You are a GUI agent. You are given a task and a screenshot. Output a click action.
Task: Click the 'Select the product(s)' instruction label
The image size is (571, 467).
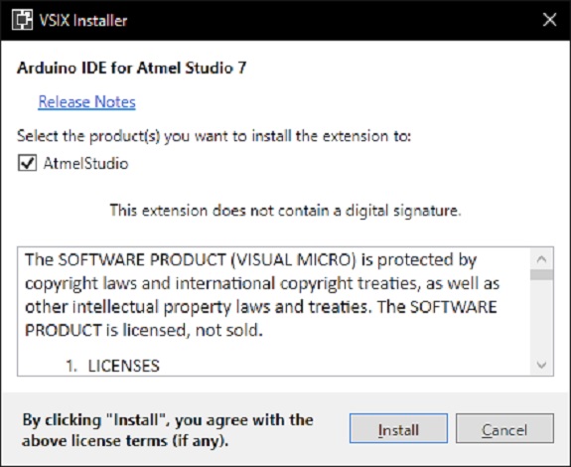[214, 136]
